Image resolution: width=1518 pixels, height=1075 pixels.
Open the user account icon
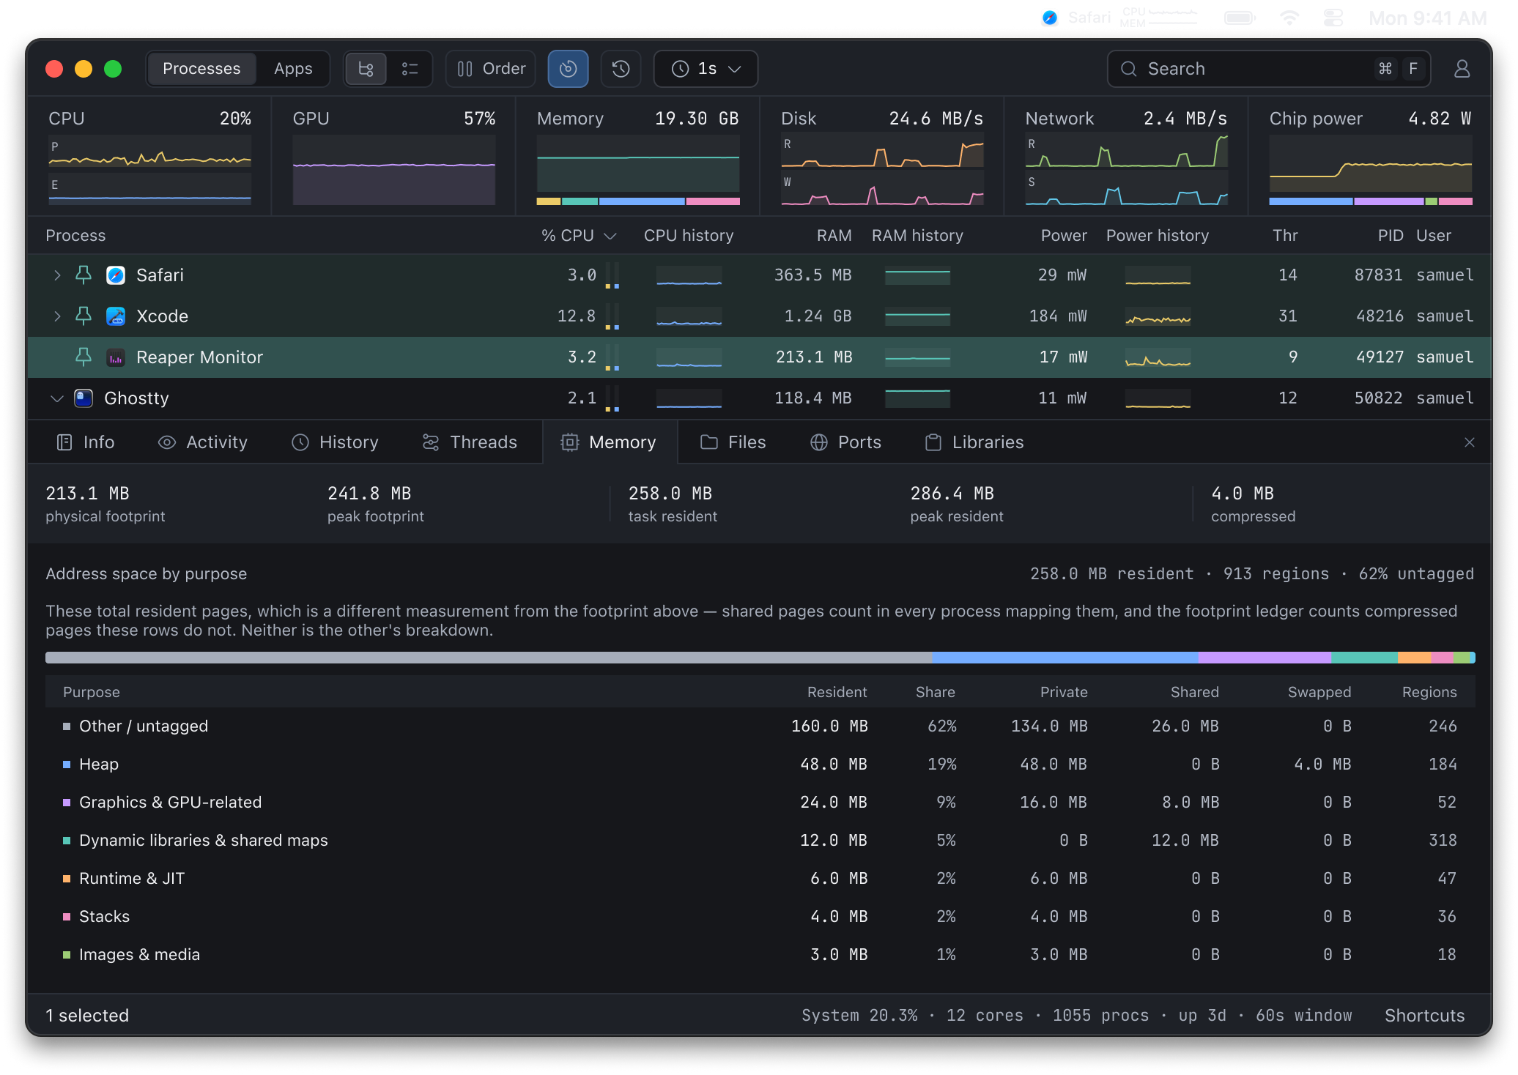(1462, 69)
